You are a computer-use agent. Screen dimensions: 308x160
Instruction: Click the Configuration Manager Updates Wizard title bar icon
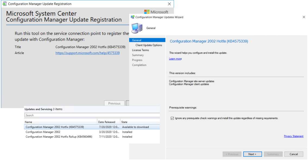(x=132, y=17)
